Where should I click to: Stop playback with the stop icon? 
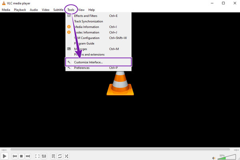21,156
